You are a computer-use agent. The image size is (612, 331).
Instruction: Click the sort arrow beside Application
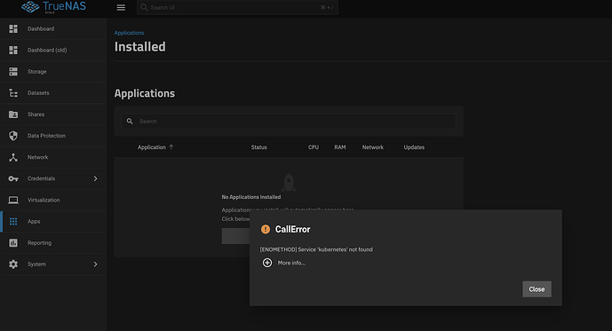[x=171, y=147]
